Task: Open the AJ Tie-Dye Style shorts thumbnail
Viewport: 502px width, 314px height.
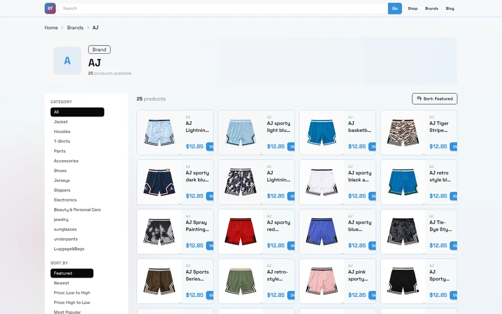Action: [403, 232]
